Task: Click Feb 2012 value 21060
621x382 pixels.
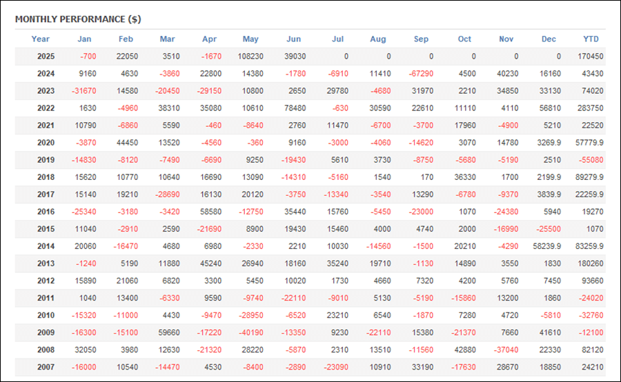Action: point(127,281)
